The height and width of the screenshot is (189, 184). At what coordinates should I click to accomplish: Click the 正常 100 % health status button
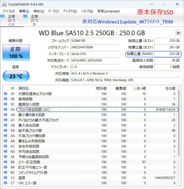click(x=16, y=53)
